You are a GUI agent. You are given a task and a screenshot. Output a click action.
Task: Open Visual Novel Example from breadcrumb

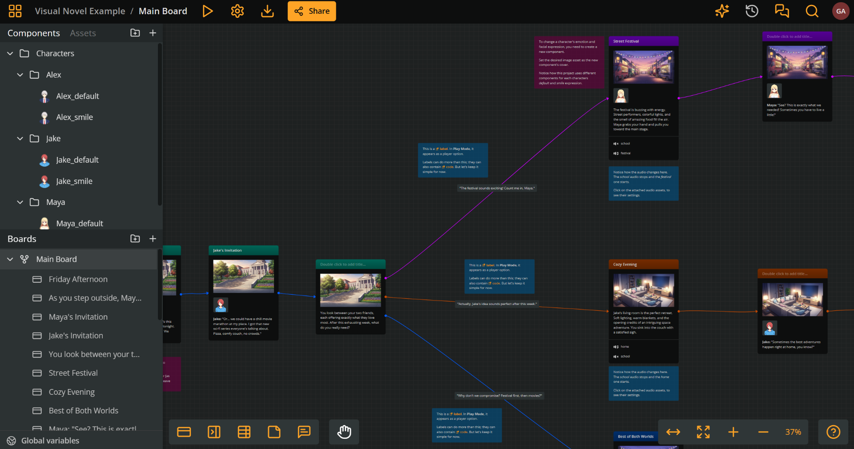80,11
